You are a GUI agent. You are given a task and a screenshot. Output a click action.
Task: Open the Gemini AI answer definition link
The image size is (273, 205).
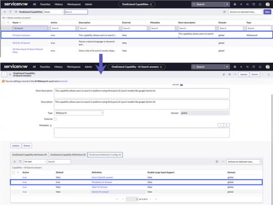[x=100, y=192]
